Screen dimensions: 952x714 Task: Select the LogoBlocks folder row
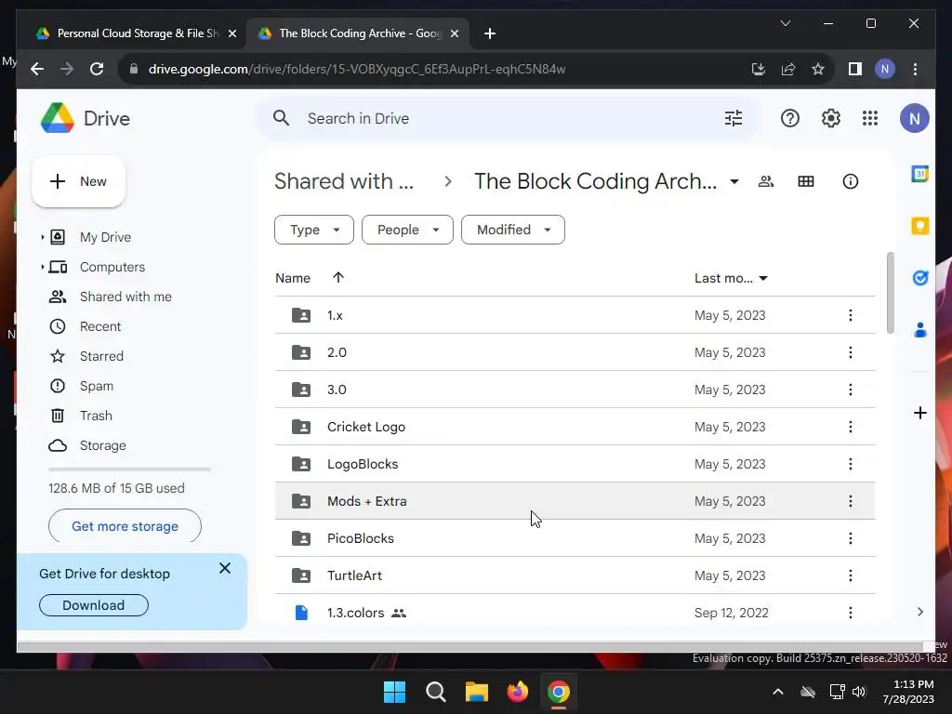coord(575,464)
